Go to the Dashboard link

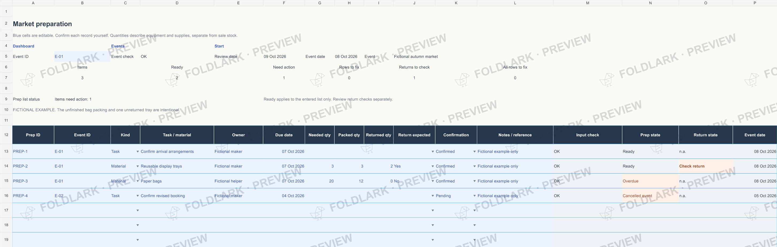(x=24, y=46)
